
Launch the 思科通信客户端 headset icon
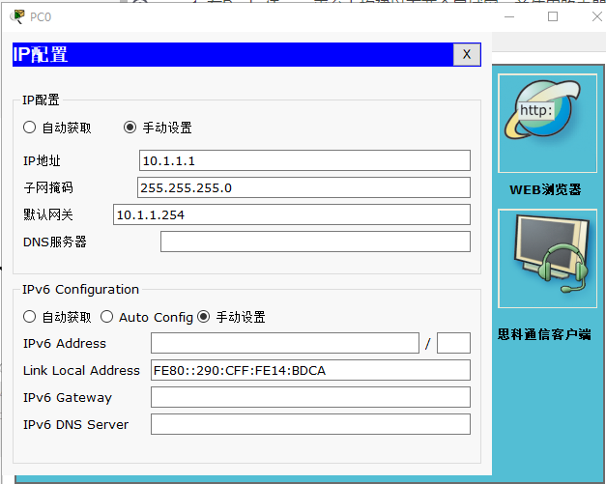tap(547, 258)
